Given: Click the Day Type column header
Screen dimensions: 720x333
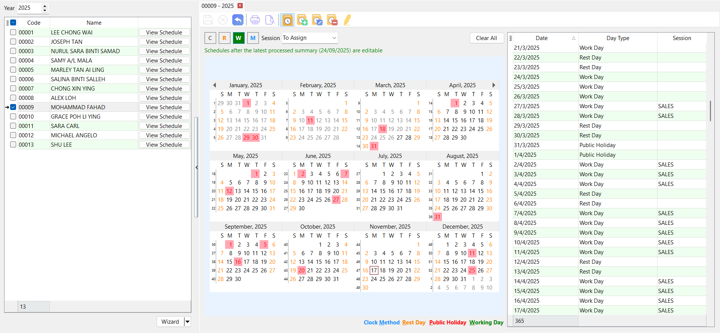Looking at the screenshot, I should [618, 38].
